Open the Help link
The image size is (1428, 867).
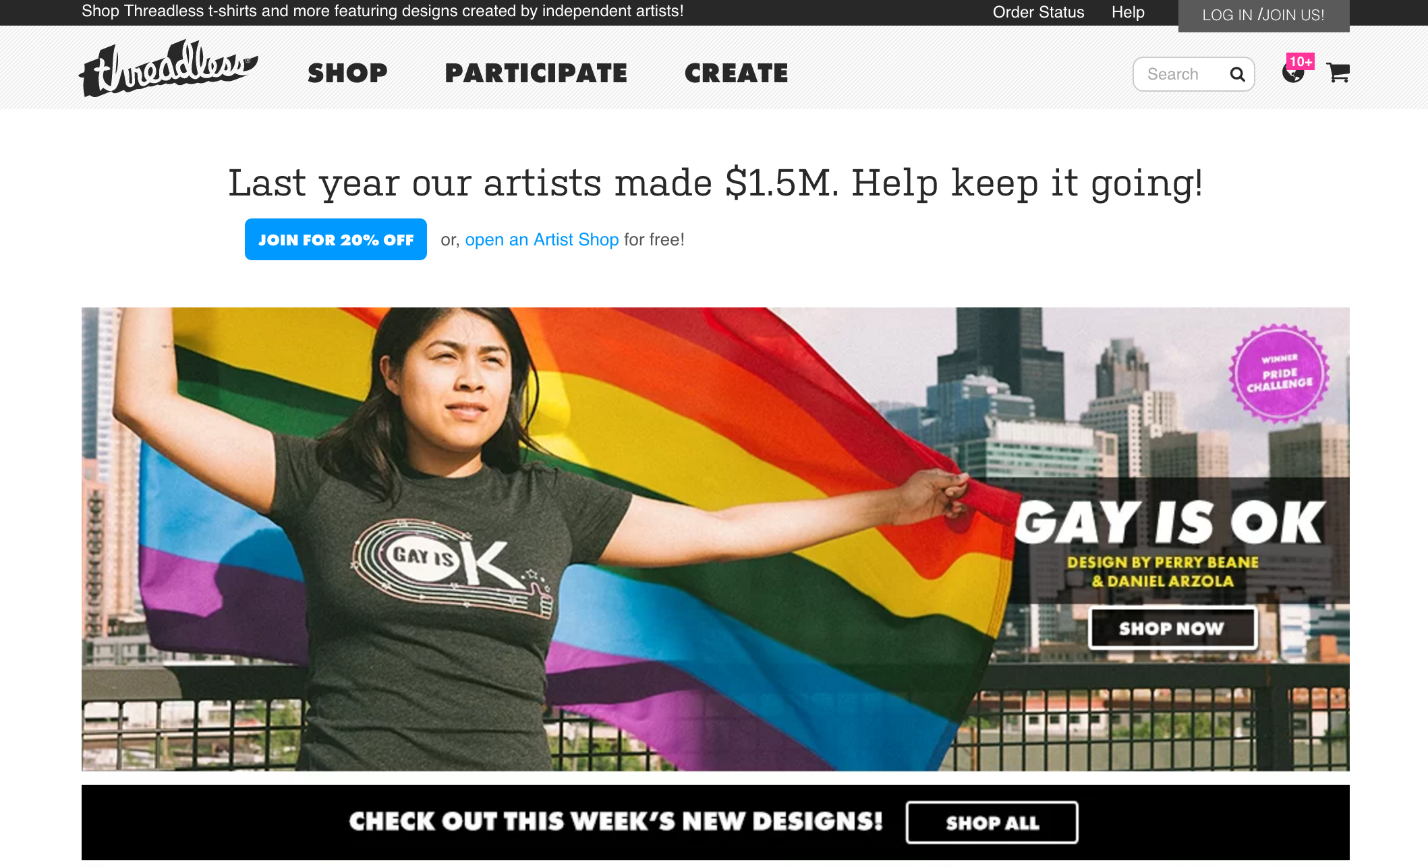[1128, 12]
